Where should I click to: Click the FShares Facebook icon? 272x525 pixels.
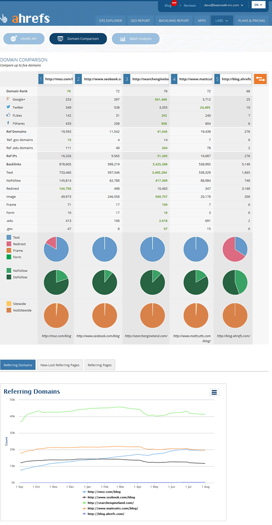click(8, 123)
